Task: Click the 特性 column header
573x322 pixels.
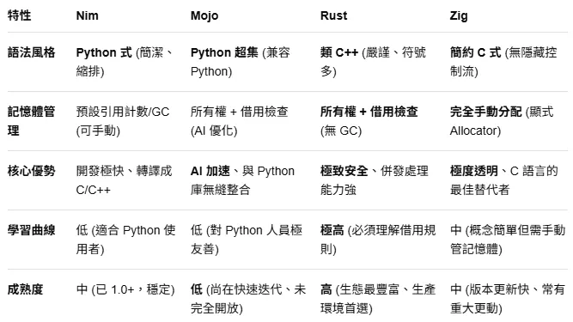Action: click(x=20, y=15)
